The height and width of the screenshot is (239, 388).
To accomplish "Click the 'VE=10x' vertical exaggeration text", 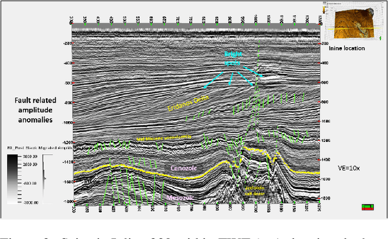I will (x=349, y=168).
